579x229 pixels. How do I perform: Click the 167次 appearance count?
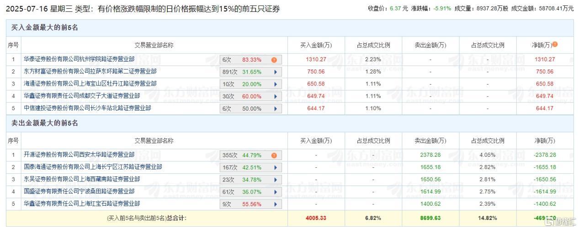229,168
